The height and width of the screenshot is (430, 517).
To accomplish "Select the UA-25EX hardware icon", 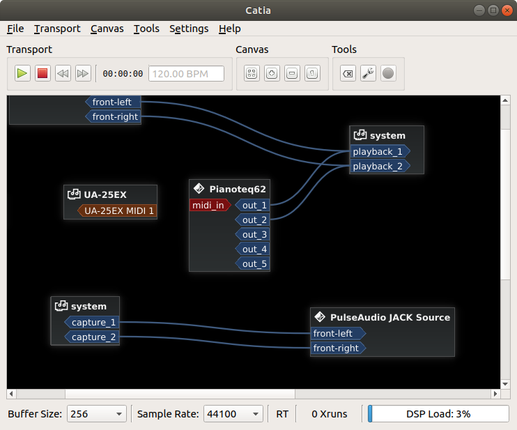I will [74, 194].
